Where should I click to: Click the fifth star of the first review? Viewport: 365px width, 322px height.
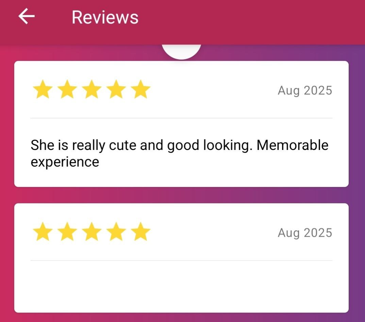(x=140, y=89)
